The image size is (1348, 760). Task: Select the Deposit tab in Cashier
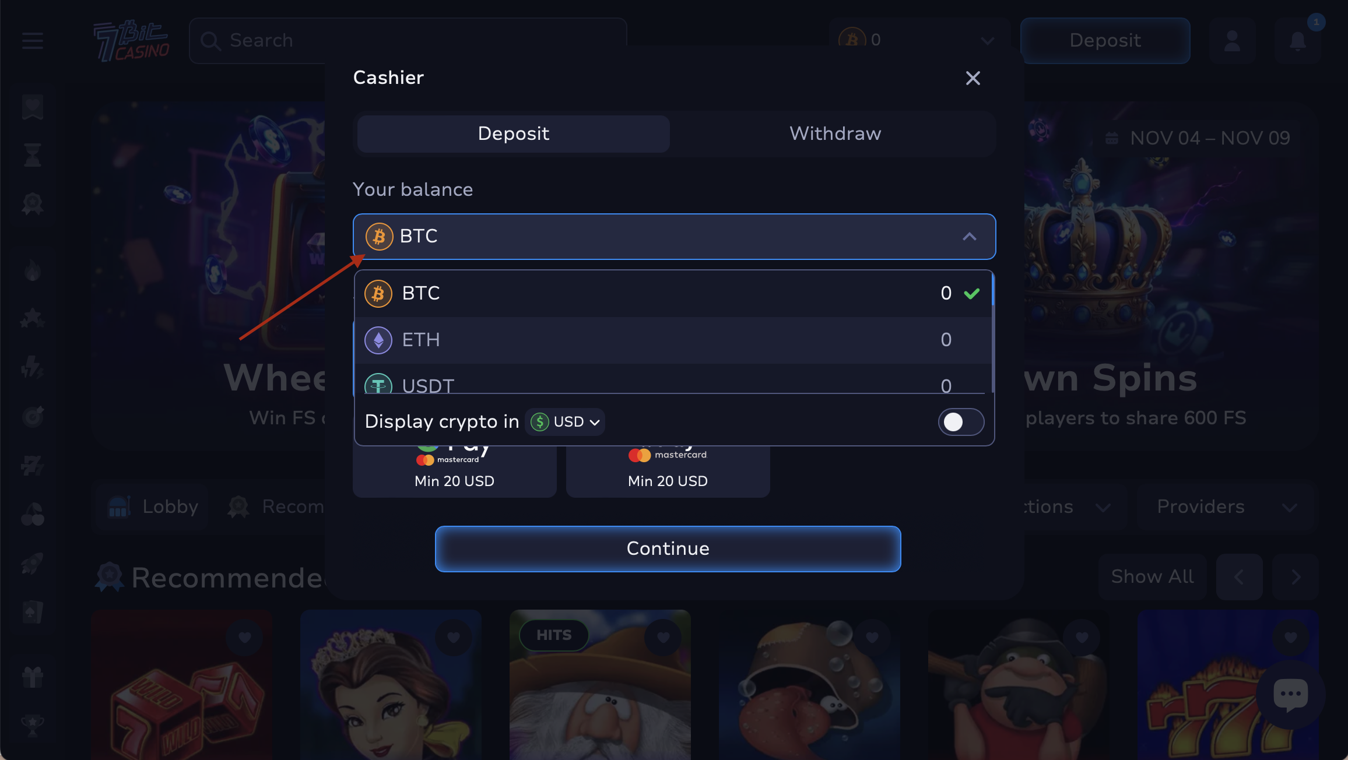point(513,133)
